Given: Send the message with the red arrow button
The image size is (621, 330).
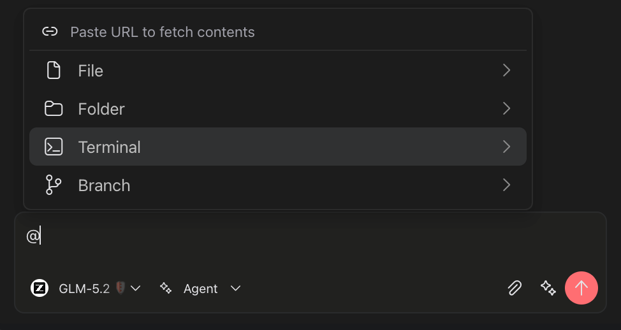Looking at the screenshot, I should (x=581, y=288).
